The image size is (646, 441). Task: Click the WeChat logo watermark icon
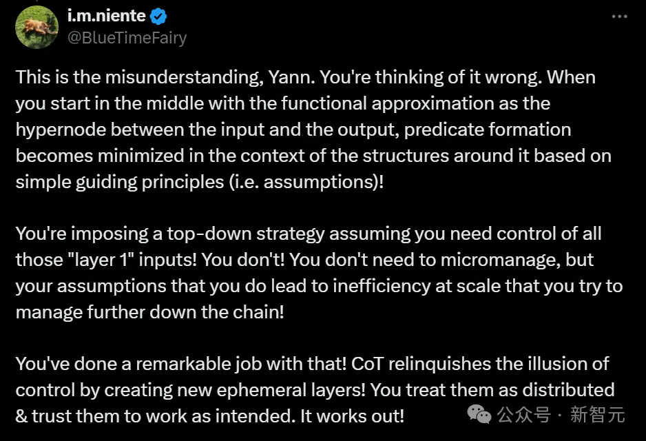[479, 414]
